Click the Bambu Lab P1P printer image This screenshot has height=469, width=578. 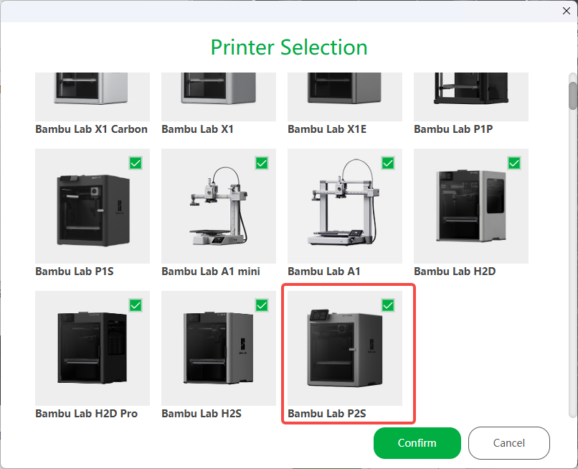click(x=471, y=97)
